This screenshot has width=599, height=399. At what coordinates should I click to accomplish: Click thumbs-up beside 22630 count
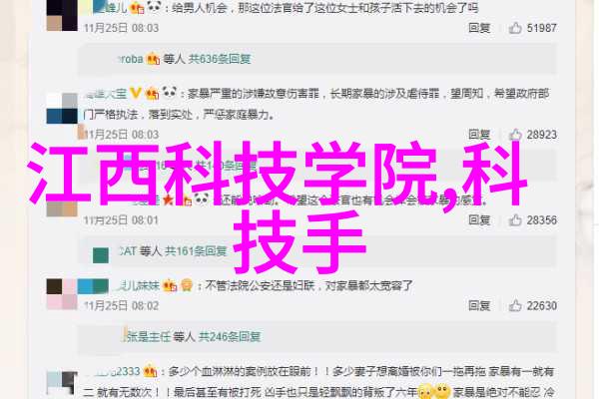tap(515, 305)
